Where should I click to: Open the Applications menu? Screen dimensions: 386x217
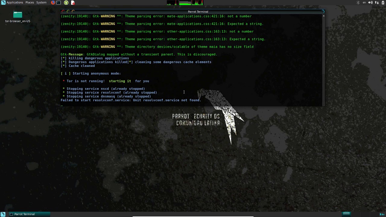pos(15,2)
